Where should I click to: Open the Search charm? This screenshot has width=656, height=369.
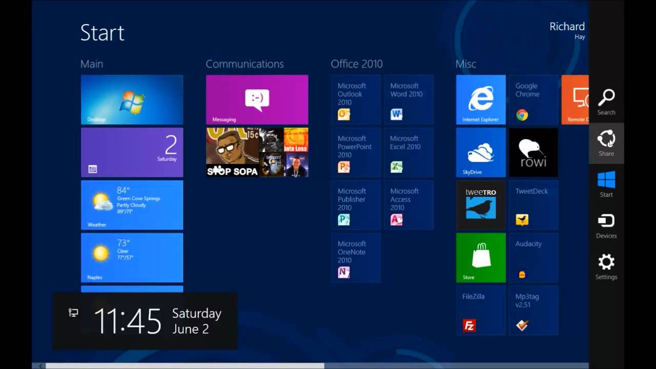606,102
